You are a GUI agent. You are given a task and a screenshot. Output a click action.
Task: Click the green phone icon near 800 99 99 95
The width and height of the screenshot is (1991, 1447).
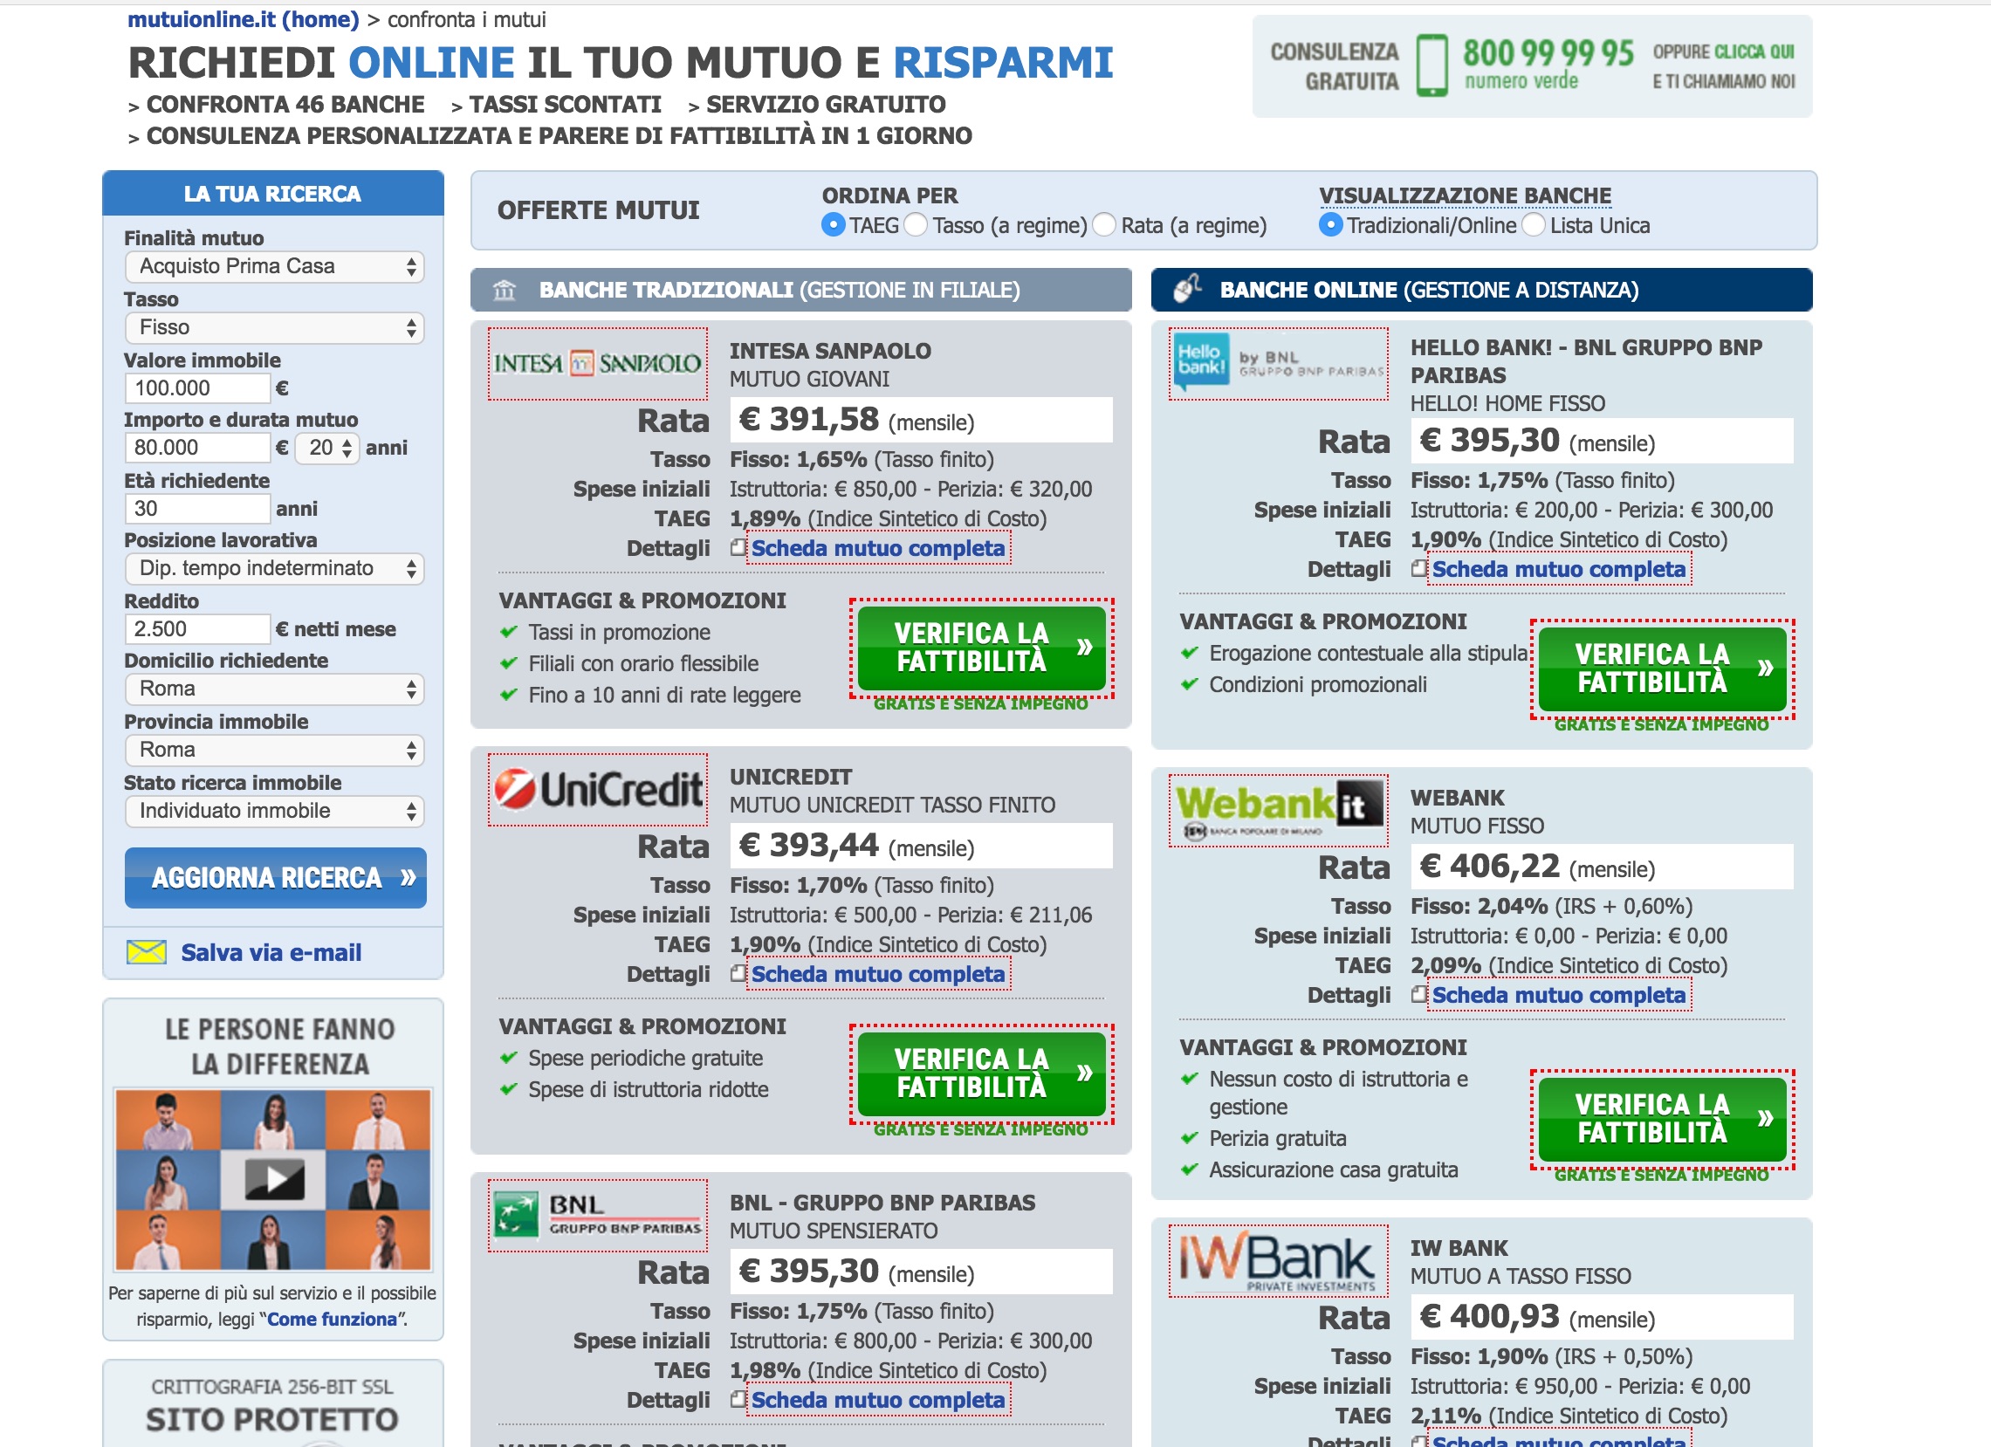click(x=1431, y=65)
